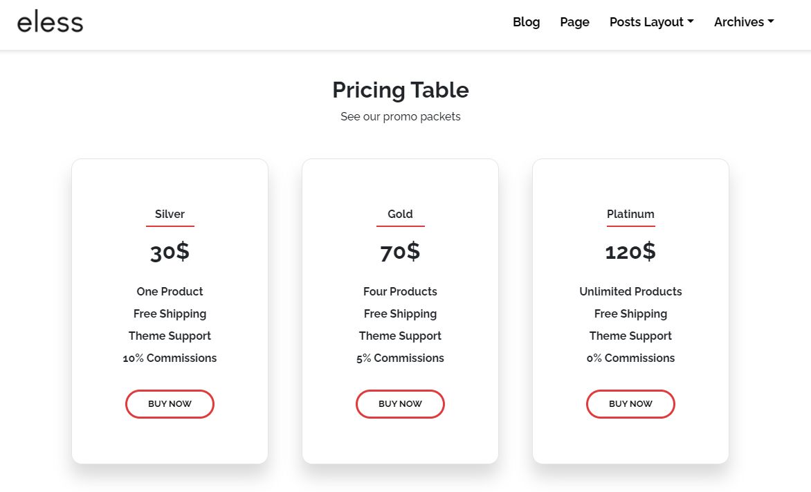The width and height of the screenshot is (811, 492).
Task: Go to the Page menu link
Action: (574, 22)
